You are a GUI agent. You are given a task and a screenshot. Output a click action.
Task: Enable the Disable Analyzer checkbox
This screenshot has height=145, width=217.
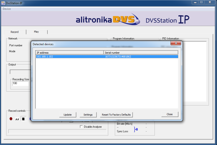(x=81, y=127)
